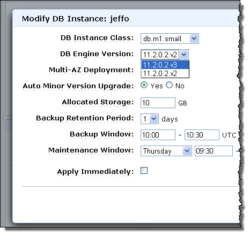Click the db.m1.small selected value
The image size is (250, 236).
click(162, 39)
